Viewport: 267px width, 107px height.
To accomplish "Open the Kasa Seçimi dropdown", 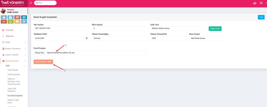I will (207, 38).
